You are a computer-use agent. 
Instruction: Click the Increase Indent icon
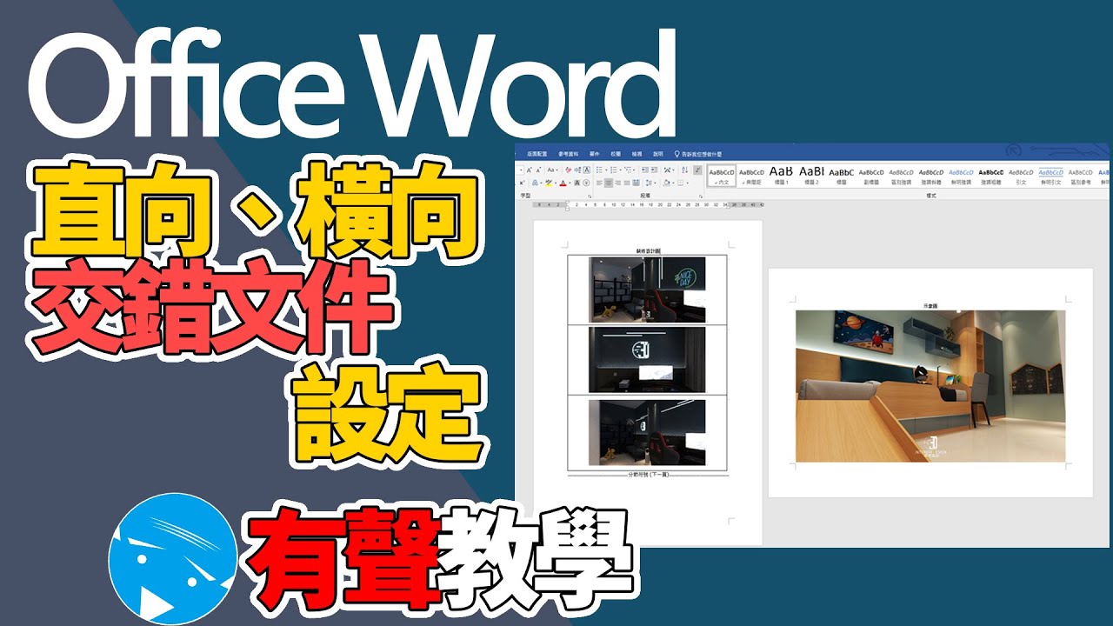click(x=654, y=170)
